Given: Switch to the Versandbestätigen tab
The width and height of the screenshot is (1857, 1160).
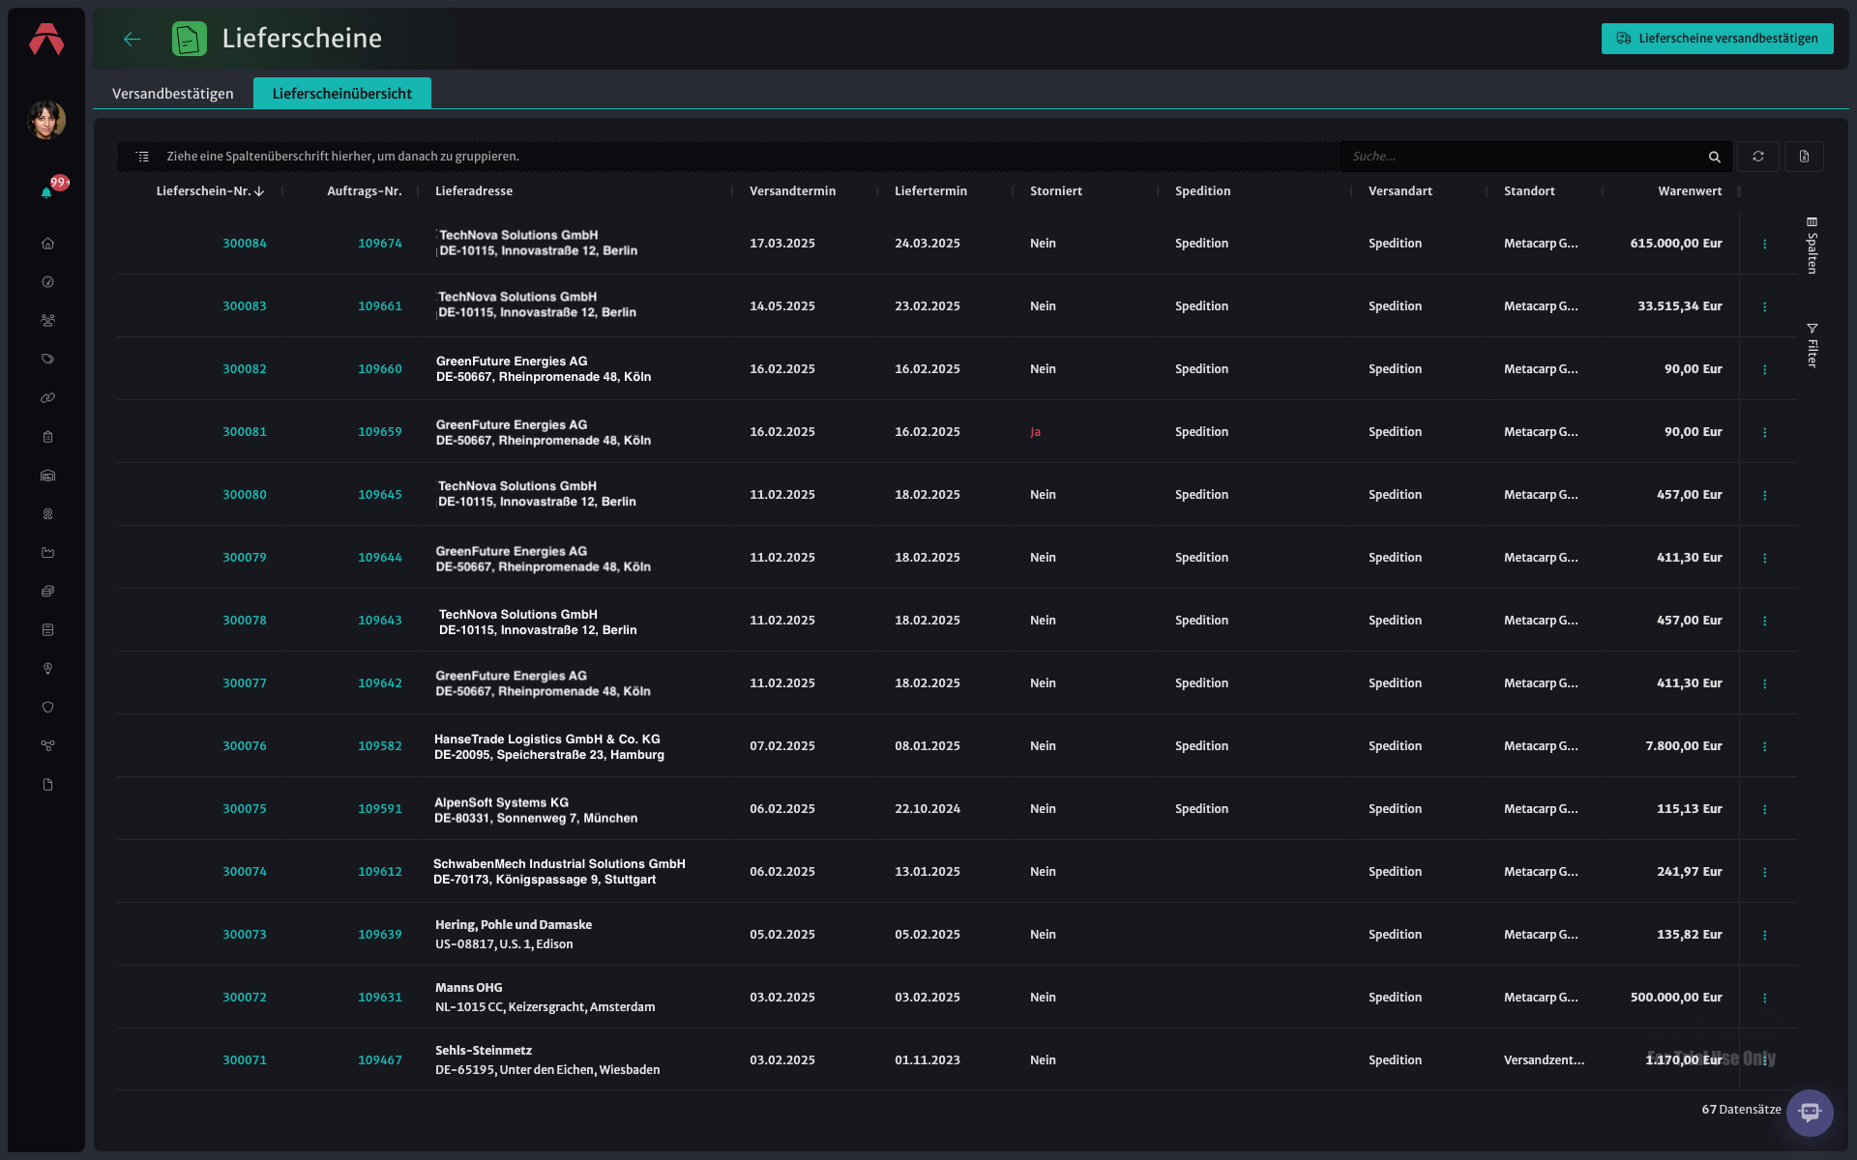Looking at the screenshot, I should click(x=173, y=94).
